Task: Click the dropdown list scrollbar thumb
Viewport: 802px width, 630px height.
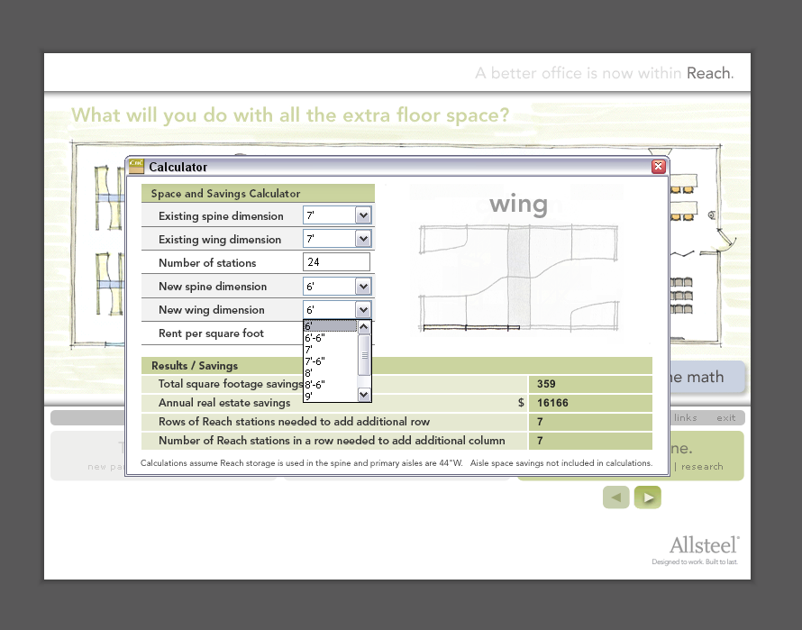Action: point(364,355)
